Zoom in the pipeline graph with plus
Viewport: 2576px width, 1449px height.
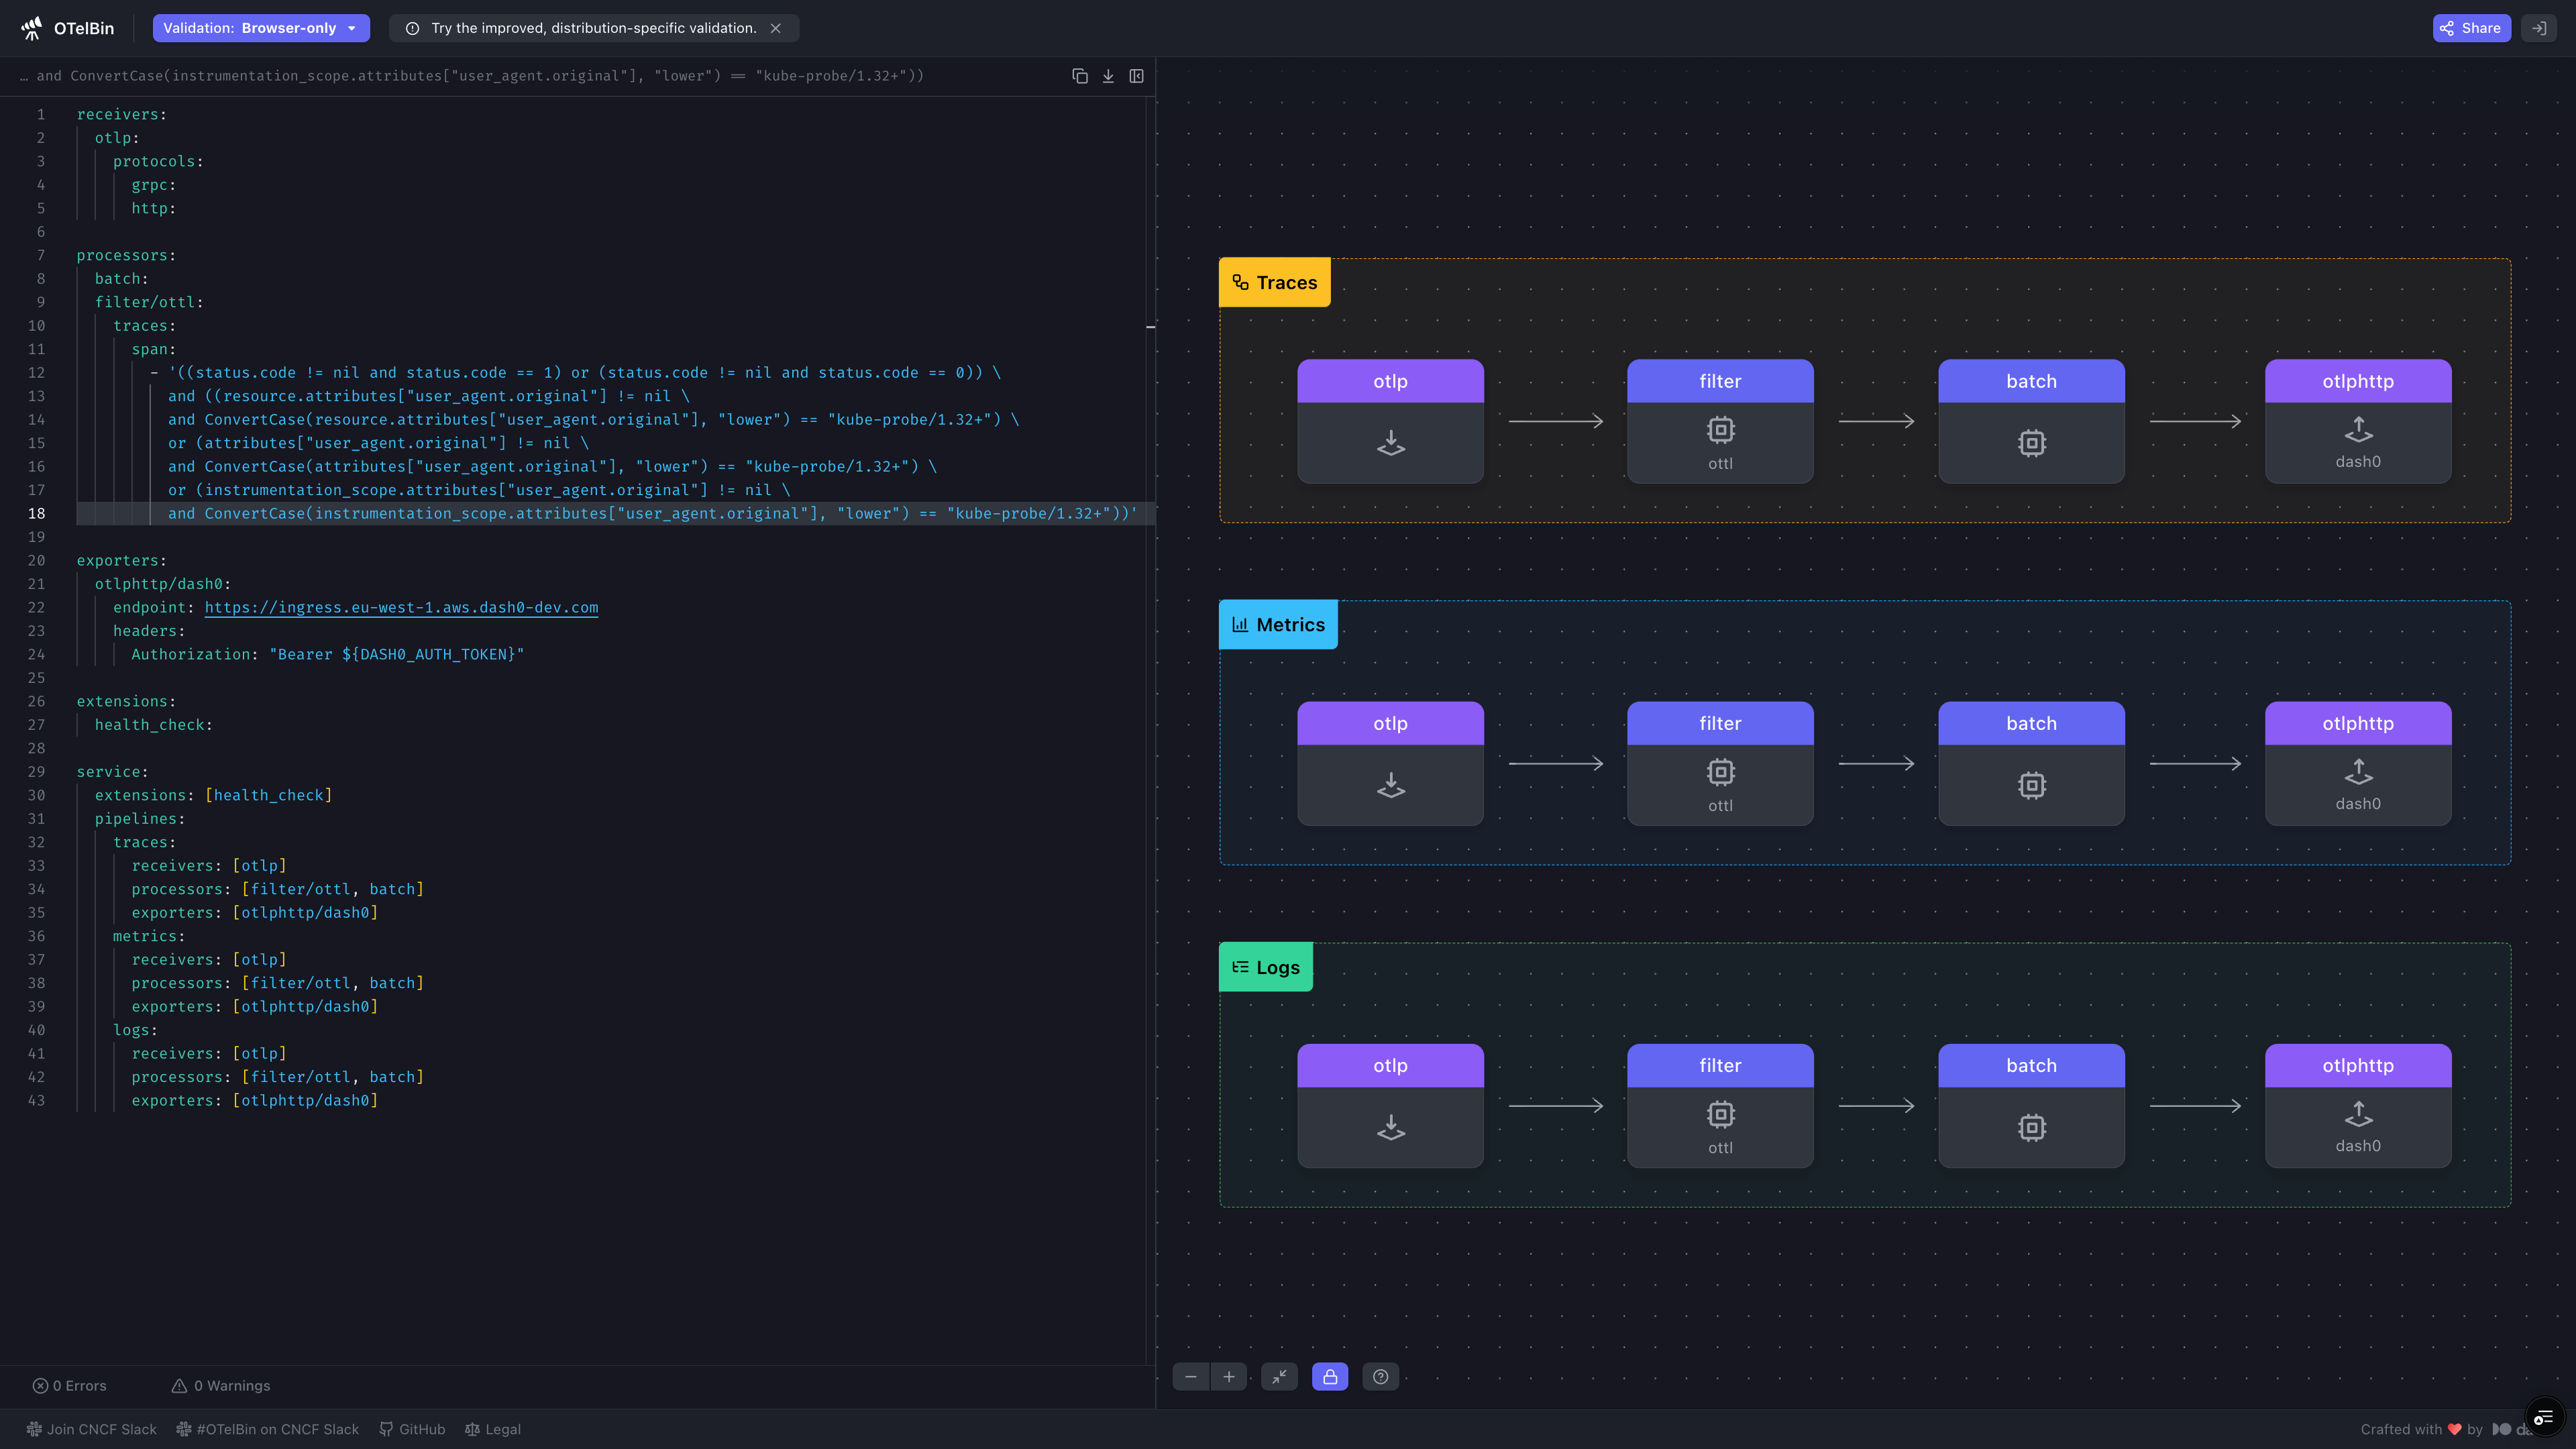coord(1229,1377)
